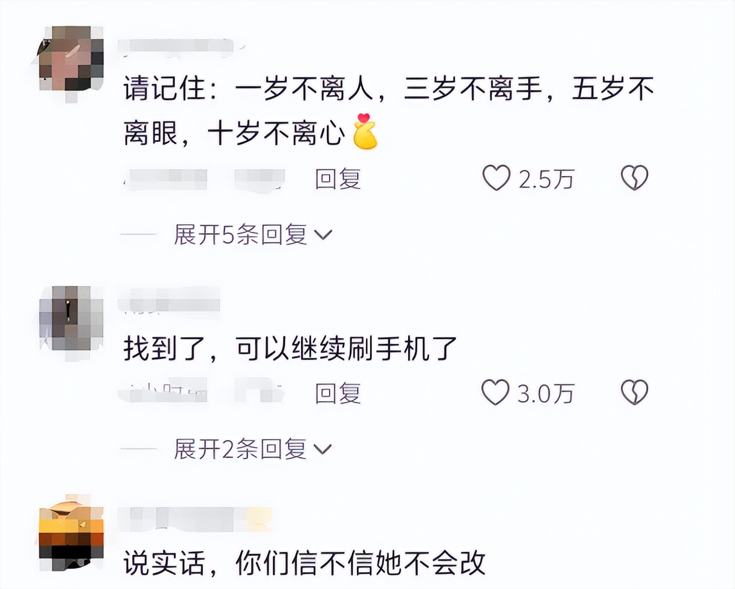Expand 展开5条回复 replies
735x589 pixels.
[240, 234]
